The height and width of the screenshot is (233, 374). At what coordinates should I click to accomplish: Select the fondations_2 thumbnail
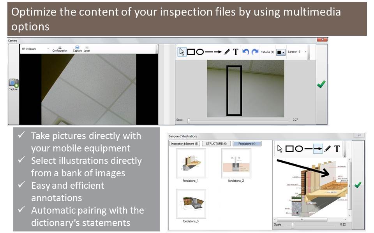coord(236,163)
